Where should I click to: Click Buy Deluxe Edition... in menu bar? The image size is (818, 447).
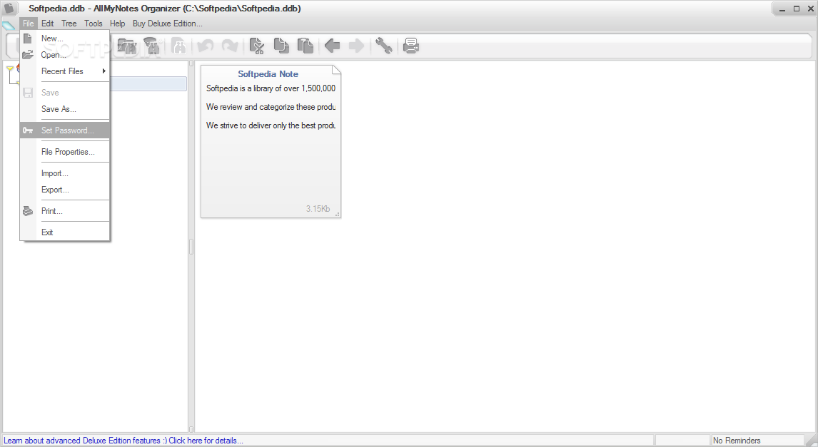tap(168, 24)
